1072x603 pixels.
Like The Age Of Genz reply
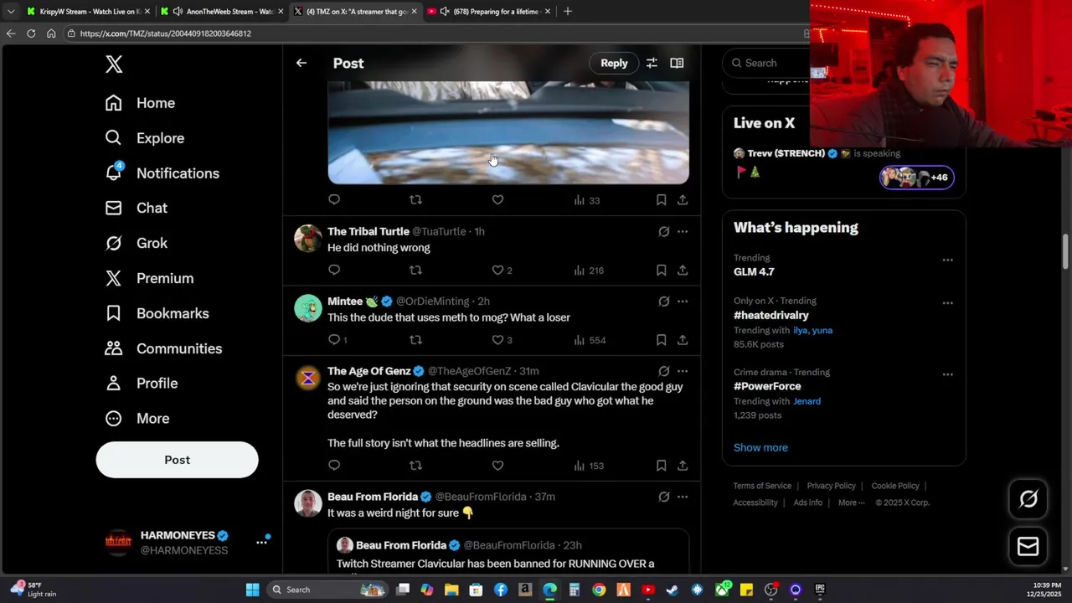[x=497, y=466]
